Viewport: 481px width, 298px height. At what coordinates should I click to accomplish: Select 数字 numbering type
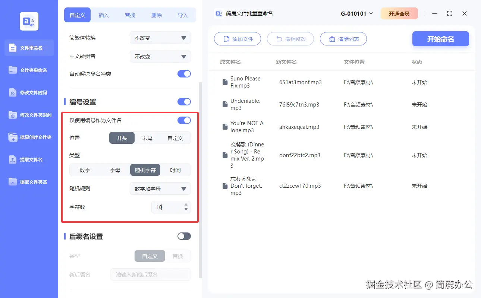click(x=85, y=170)
